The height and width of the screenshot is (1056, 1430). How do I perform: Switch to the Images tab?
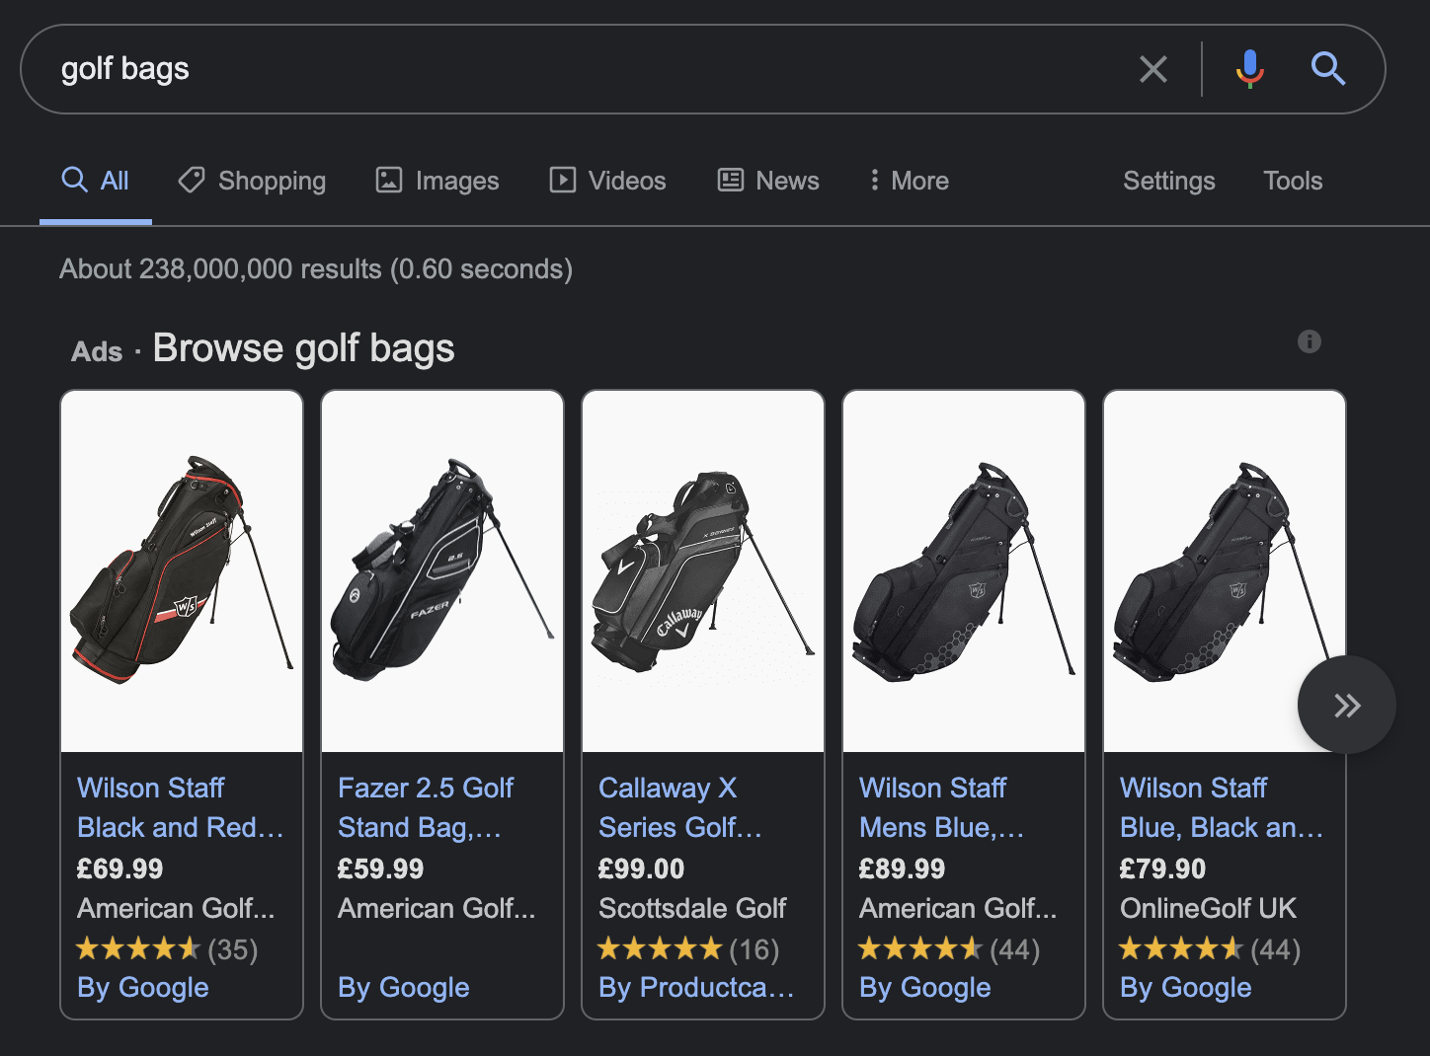tap(437, 181)
